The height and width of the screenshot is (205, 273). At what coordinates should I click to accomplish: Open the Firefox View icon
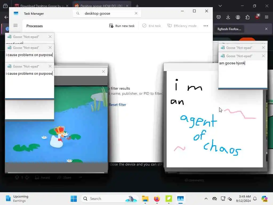[5, 6]
